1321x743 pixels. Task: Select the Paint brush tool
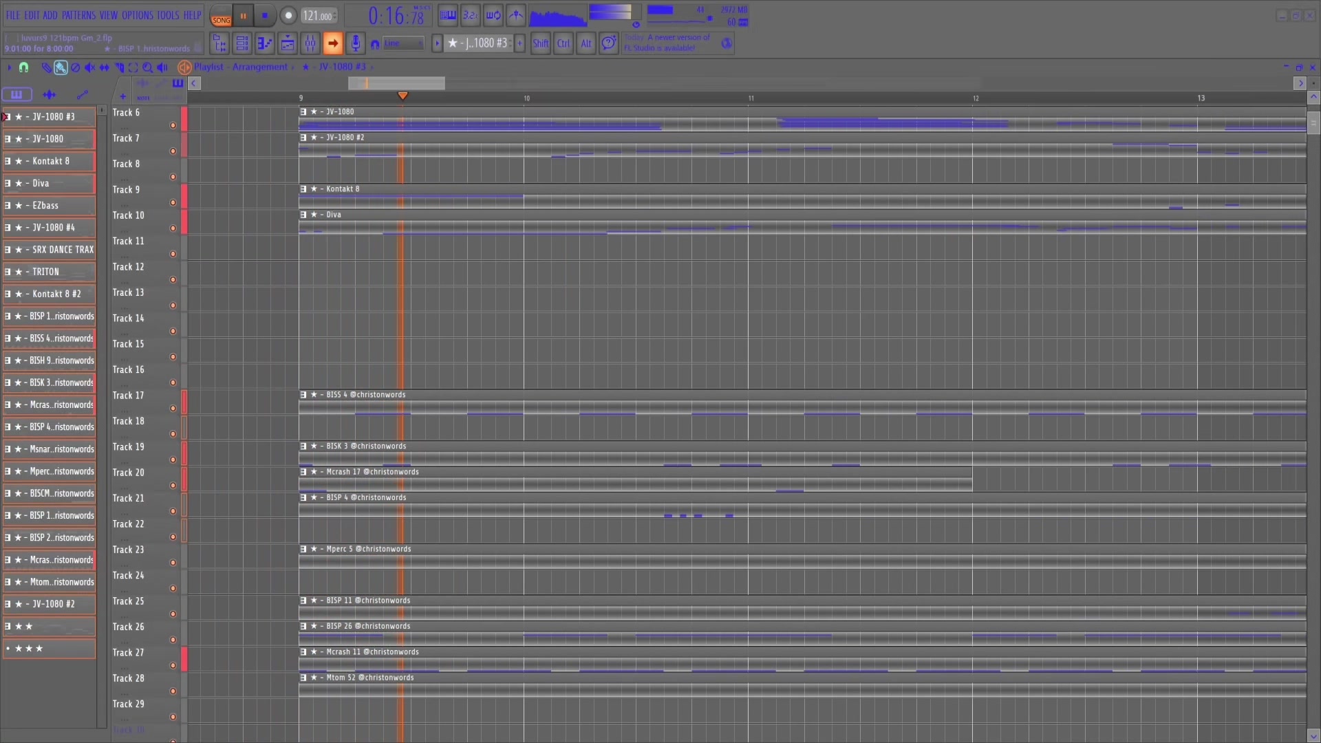pyautogui.click(x=61, y=67)
